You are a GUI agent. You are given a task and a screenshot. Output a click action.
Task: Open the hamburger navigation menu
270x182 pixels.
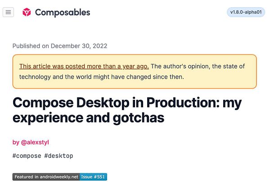click(x=8, y=12)
